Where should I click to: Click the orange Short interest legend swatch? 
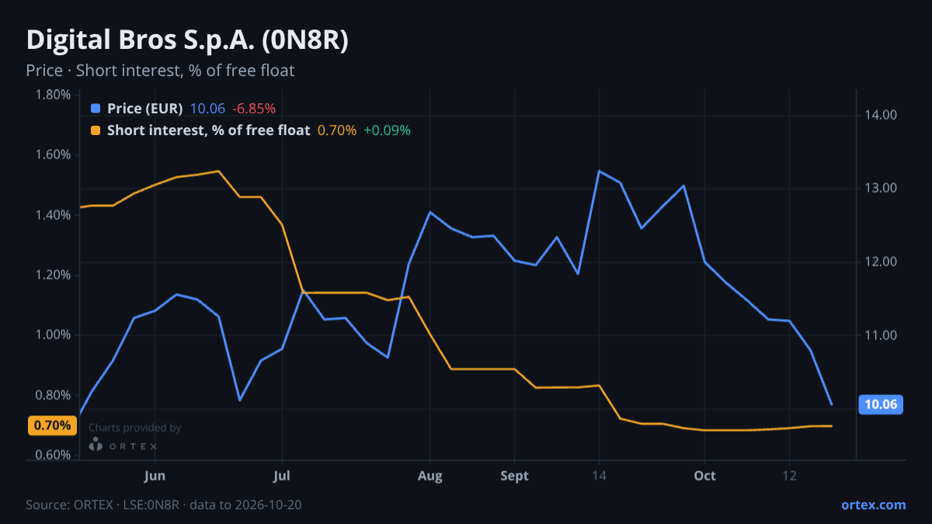[96, 130]
